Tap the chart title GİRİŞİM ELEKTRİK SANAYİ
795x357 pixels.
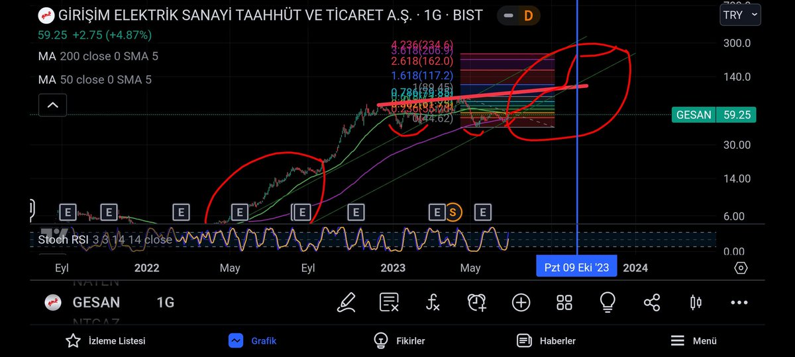pos(270,15)
